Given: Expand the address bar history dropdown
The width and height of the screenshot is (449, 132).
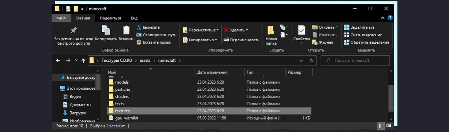Looking at the screenshot, I should (x=301, y=60).
